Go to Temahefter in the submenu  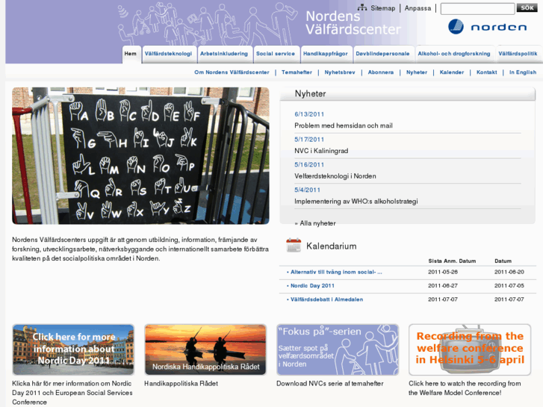coord(297,72)
